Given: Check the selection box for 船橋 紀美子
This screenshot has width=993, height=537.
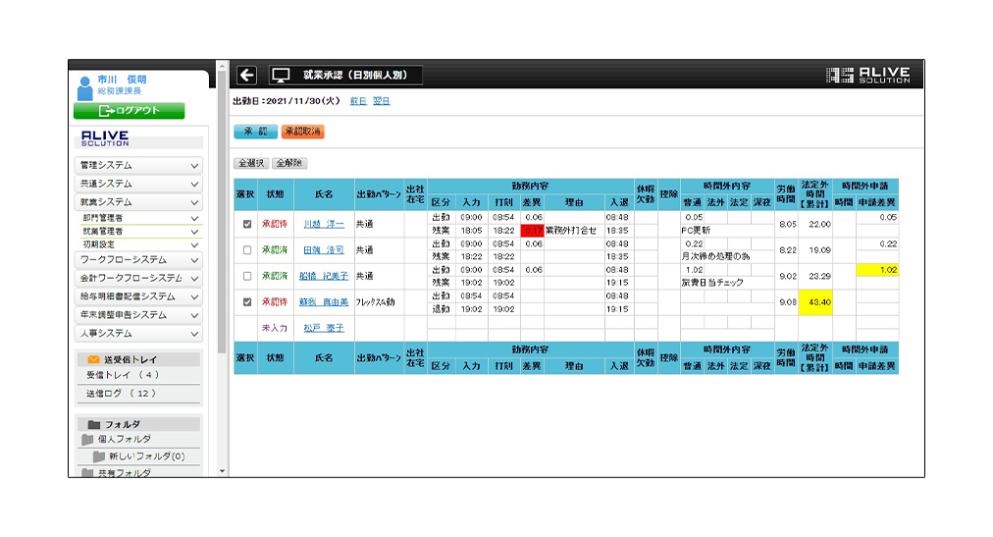Looking at the screenshot, I should click(x=247, y=276).
